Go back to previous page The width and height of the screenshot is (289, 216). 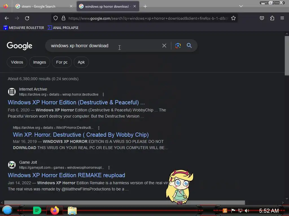7,18
